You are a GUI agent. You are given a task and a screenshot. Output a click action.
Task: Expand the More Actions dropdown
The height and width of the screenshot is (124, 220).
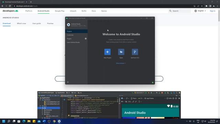tap(121, 63)
